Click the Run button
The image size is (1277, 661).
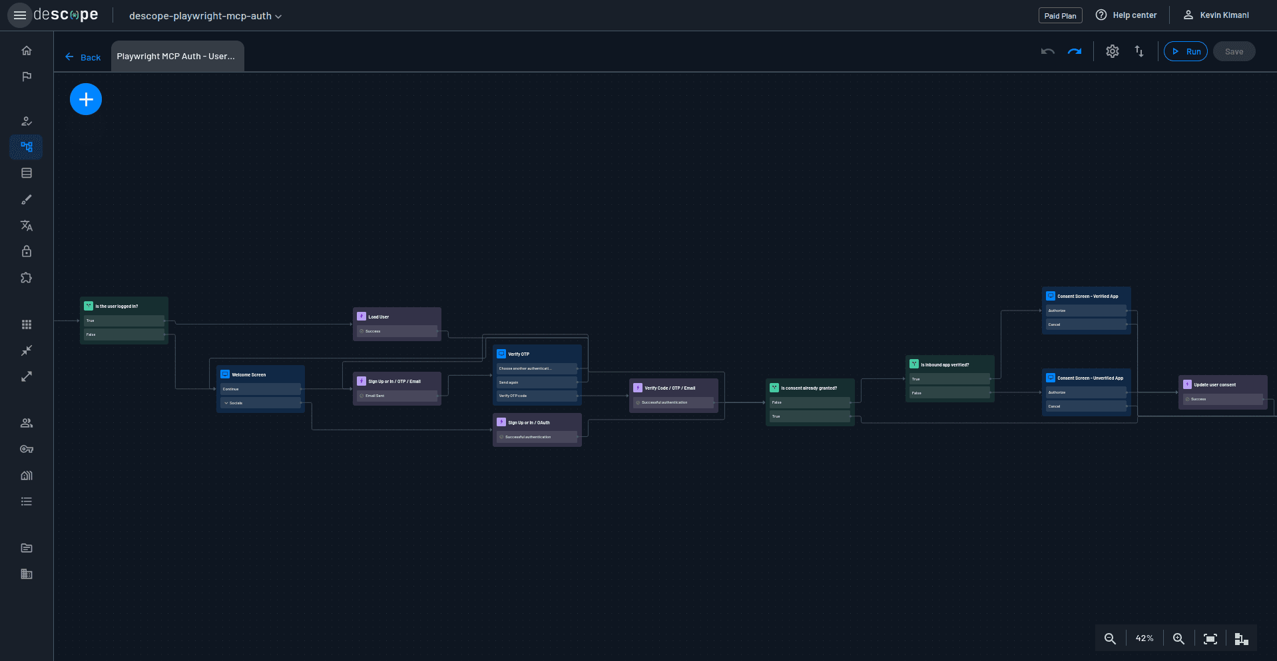click(1185, 51)
